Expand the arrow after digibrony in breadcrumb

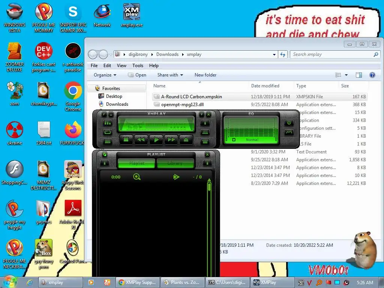tap(152, 55)
